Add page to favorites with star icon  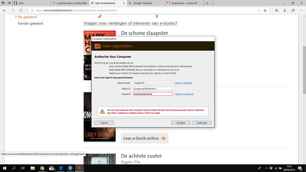[x=265, y=10]
